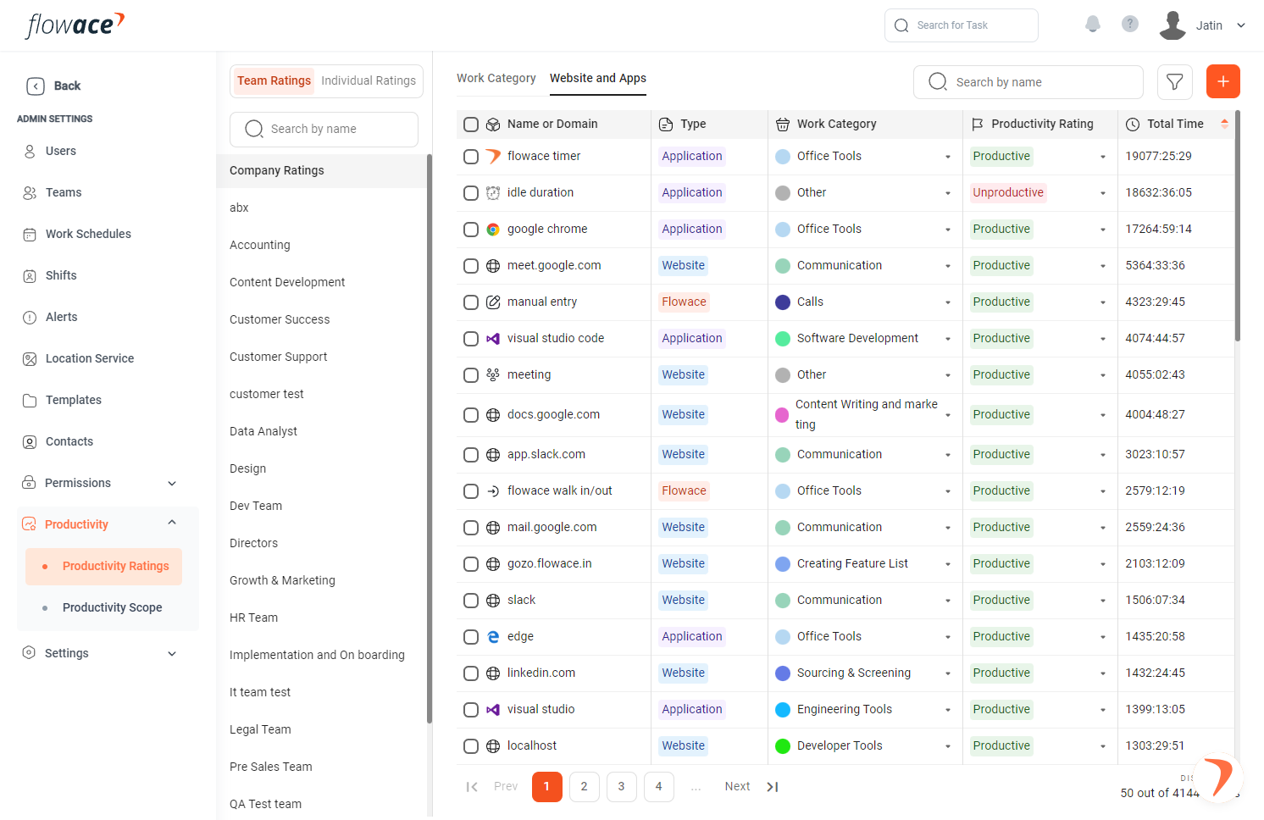Expand the Settings menu chevron
1264x820 pixels.
[x=172, y=654]
